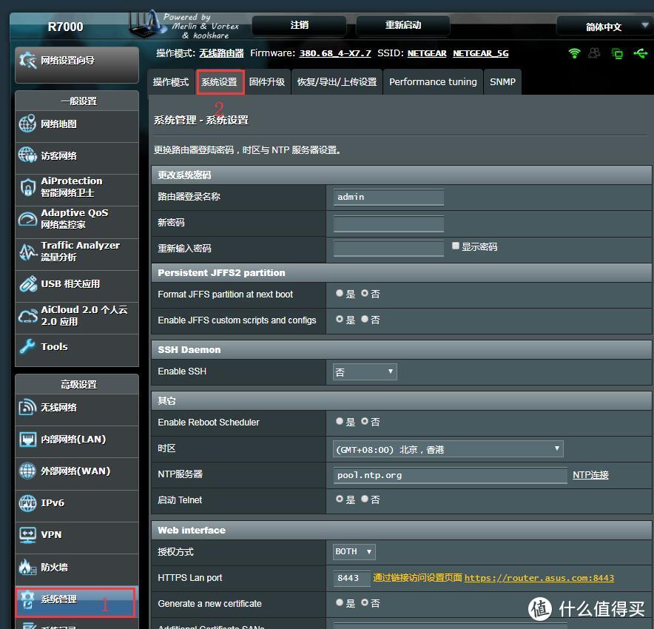The width and height of the screenshot is (654, 629).
Task: Click the new password (新密码) field
Action: coord(388,223)
